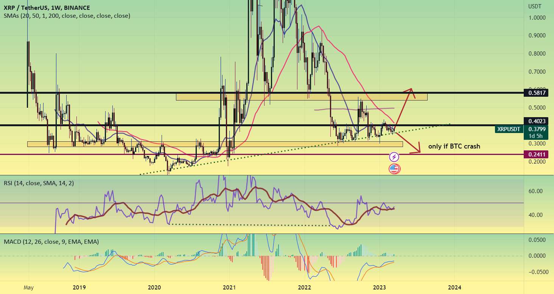The width and height of the screenshot is (554, 294).
Task: Click the 0.5000 price axis value
Action: [537, 108]
